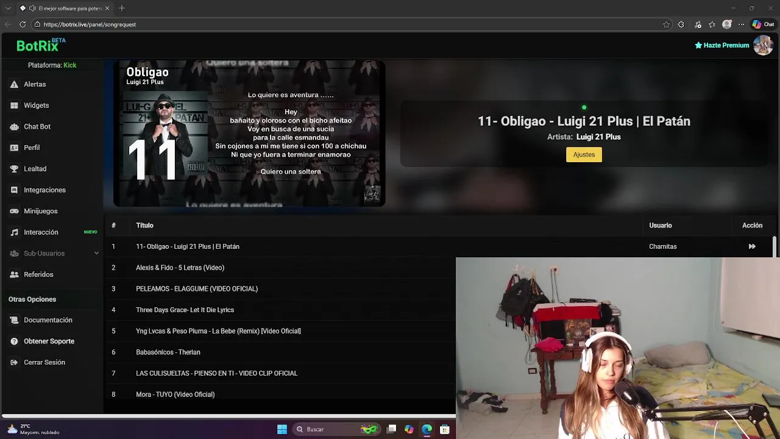Select row PELEAMOS - ELAGGUME (VIDEO OFICIAL)
The width and height of the screenshot is (780, 439).
tap(280, 289)
